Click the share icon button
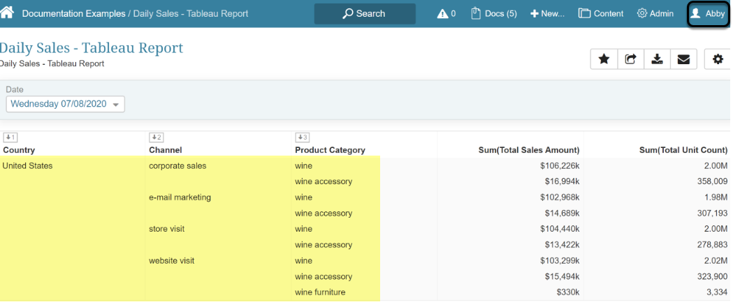The width and height of the screenshot is (740, 307). coord(630,60)
